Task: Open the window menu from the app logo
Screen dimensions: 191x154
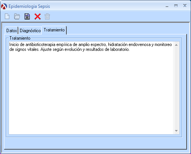Action: coord(4,6)
